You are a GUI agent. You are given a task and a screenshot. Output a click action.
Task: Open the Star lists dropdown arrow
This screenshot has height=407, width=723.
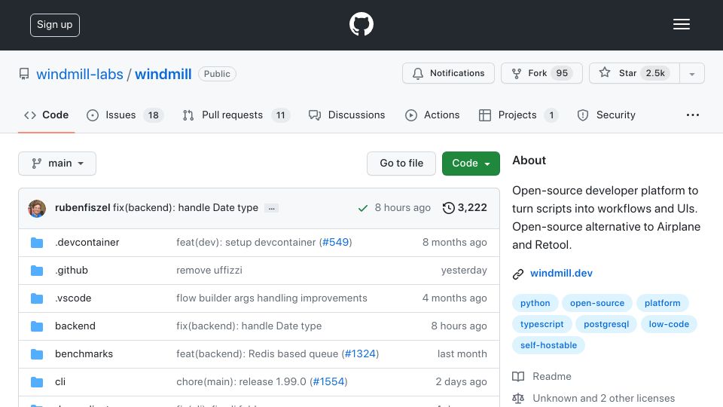pyautogui.click(x=691, y=73)
